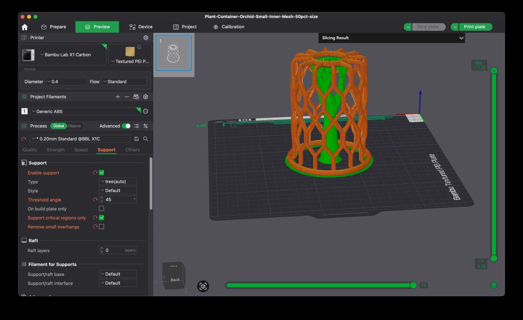Add a filament with the plus icon

tap(118, 97)
